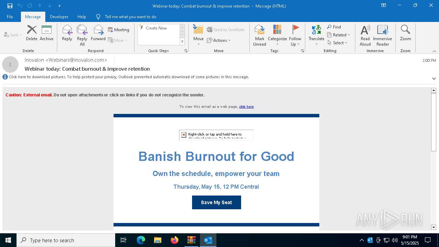Screen dimensions: 439x247
Task: Reply to the sender
Action: pyautogui.click(x=67, y=33)
